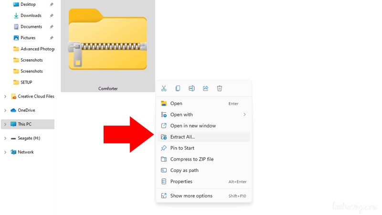
Task: Unpin Desktop using its pin icon
Action: tap(52, 4)
